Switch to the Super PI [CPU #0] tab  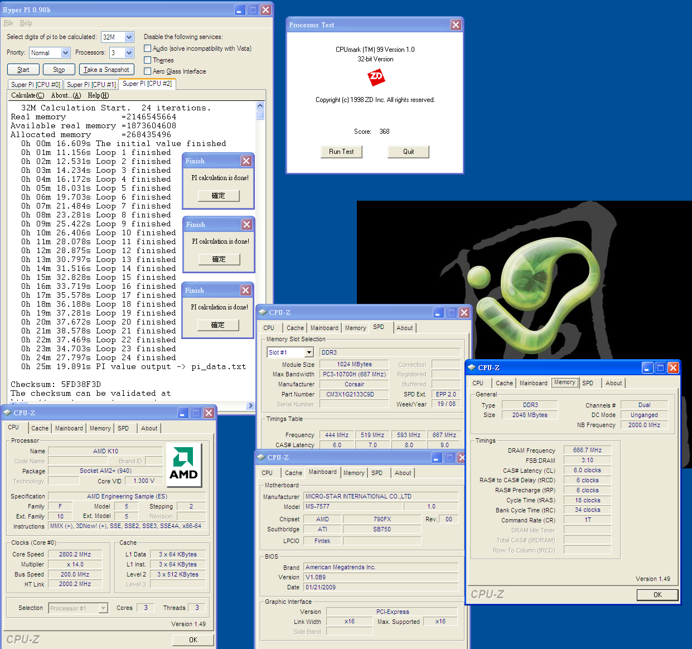pyautogui.click(x=36, y=85)
